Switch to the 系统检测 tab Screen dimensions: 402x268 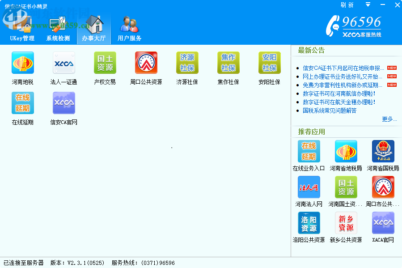(58, 29)
